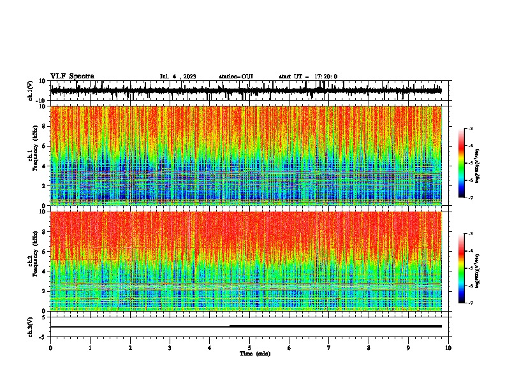The image size is (505, 390).
Task: Click the 4 kHz tick of ch.1 spectrogram
Action: pos(44,166)
